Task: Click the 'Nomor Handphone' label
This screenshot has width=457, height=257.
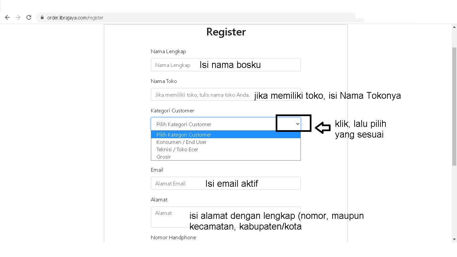Action: point(173,238)
